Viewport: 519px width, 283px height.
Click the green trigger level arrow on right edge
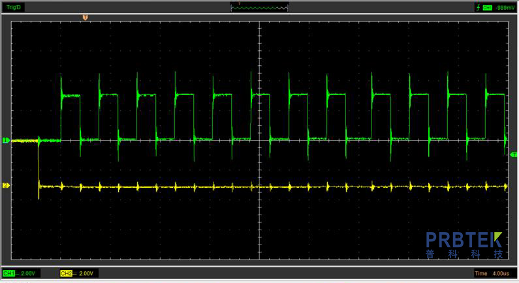coord(514,155)
